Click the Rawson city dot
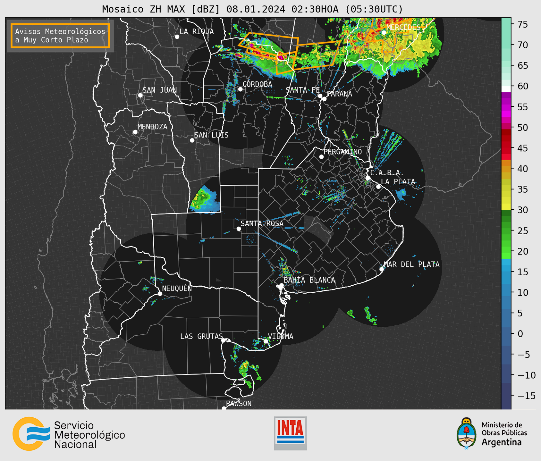 point(224,408)
